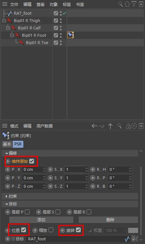
Task: Collapse the 目标 section
Action: tap(7, 204)
